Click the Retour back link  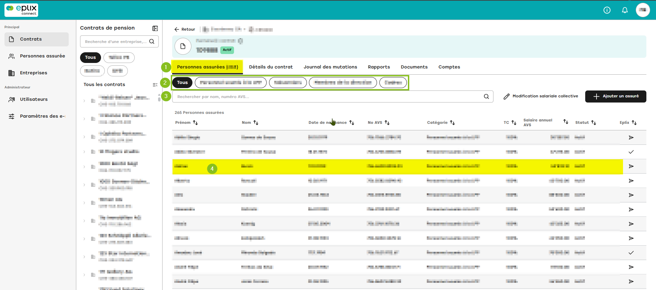(x=185, y=29)
